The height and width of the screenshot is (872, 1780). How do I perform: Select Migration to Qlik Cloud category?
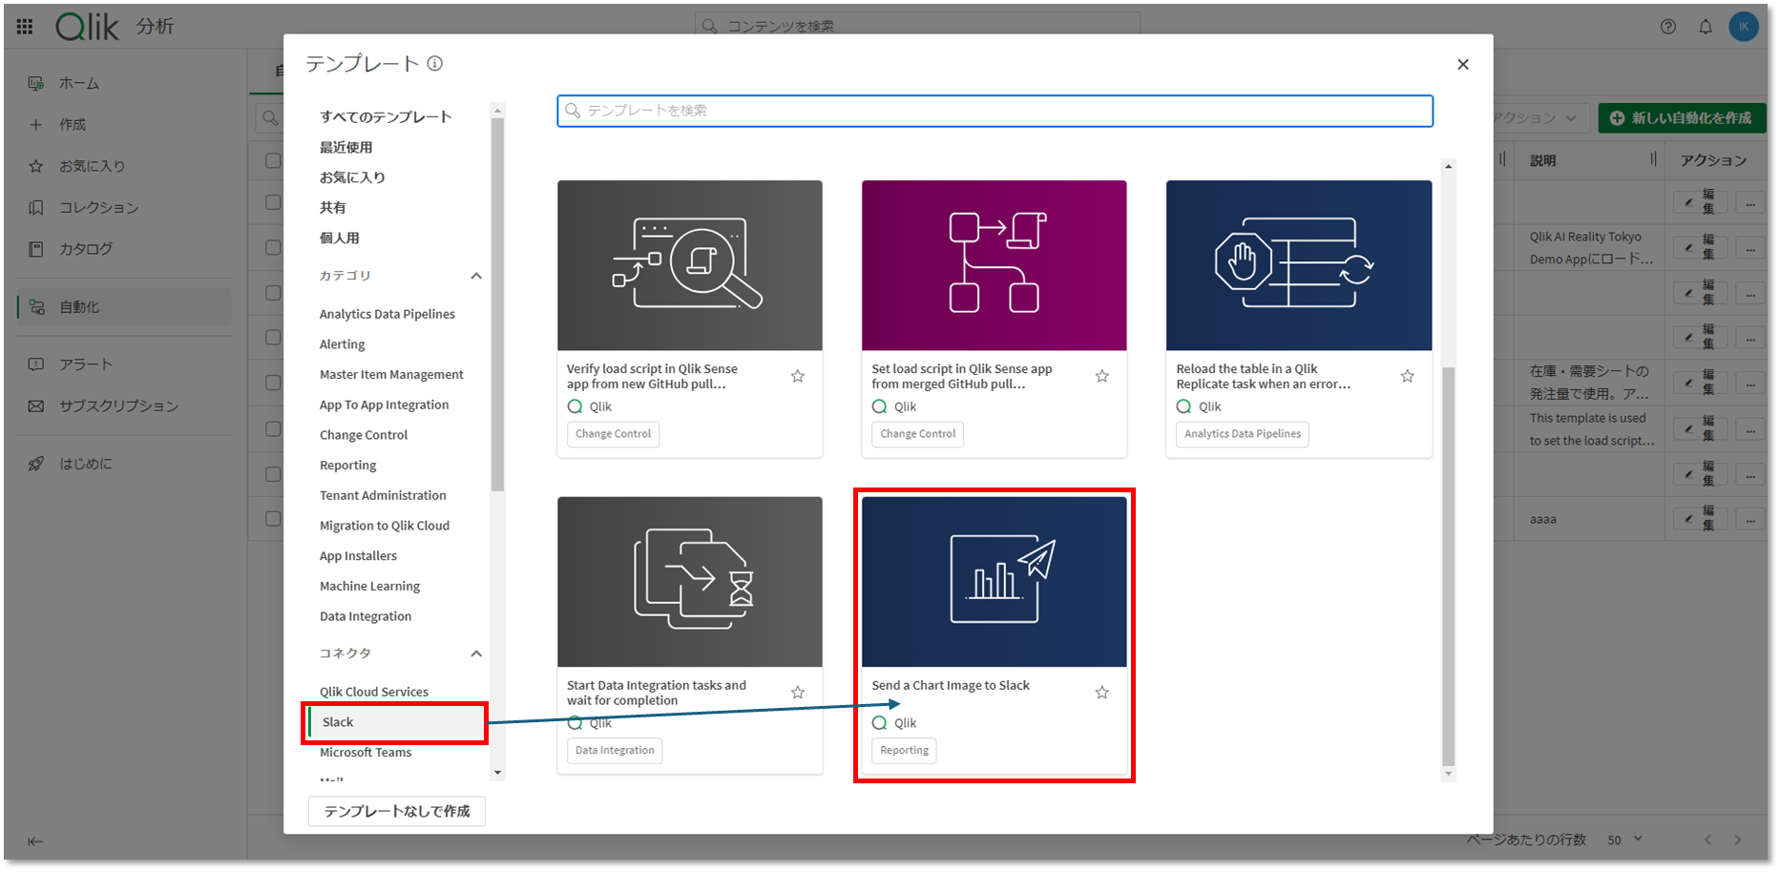point(385,526)
